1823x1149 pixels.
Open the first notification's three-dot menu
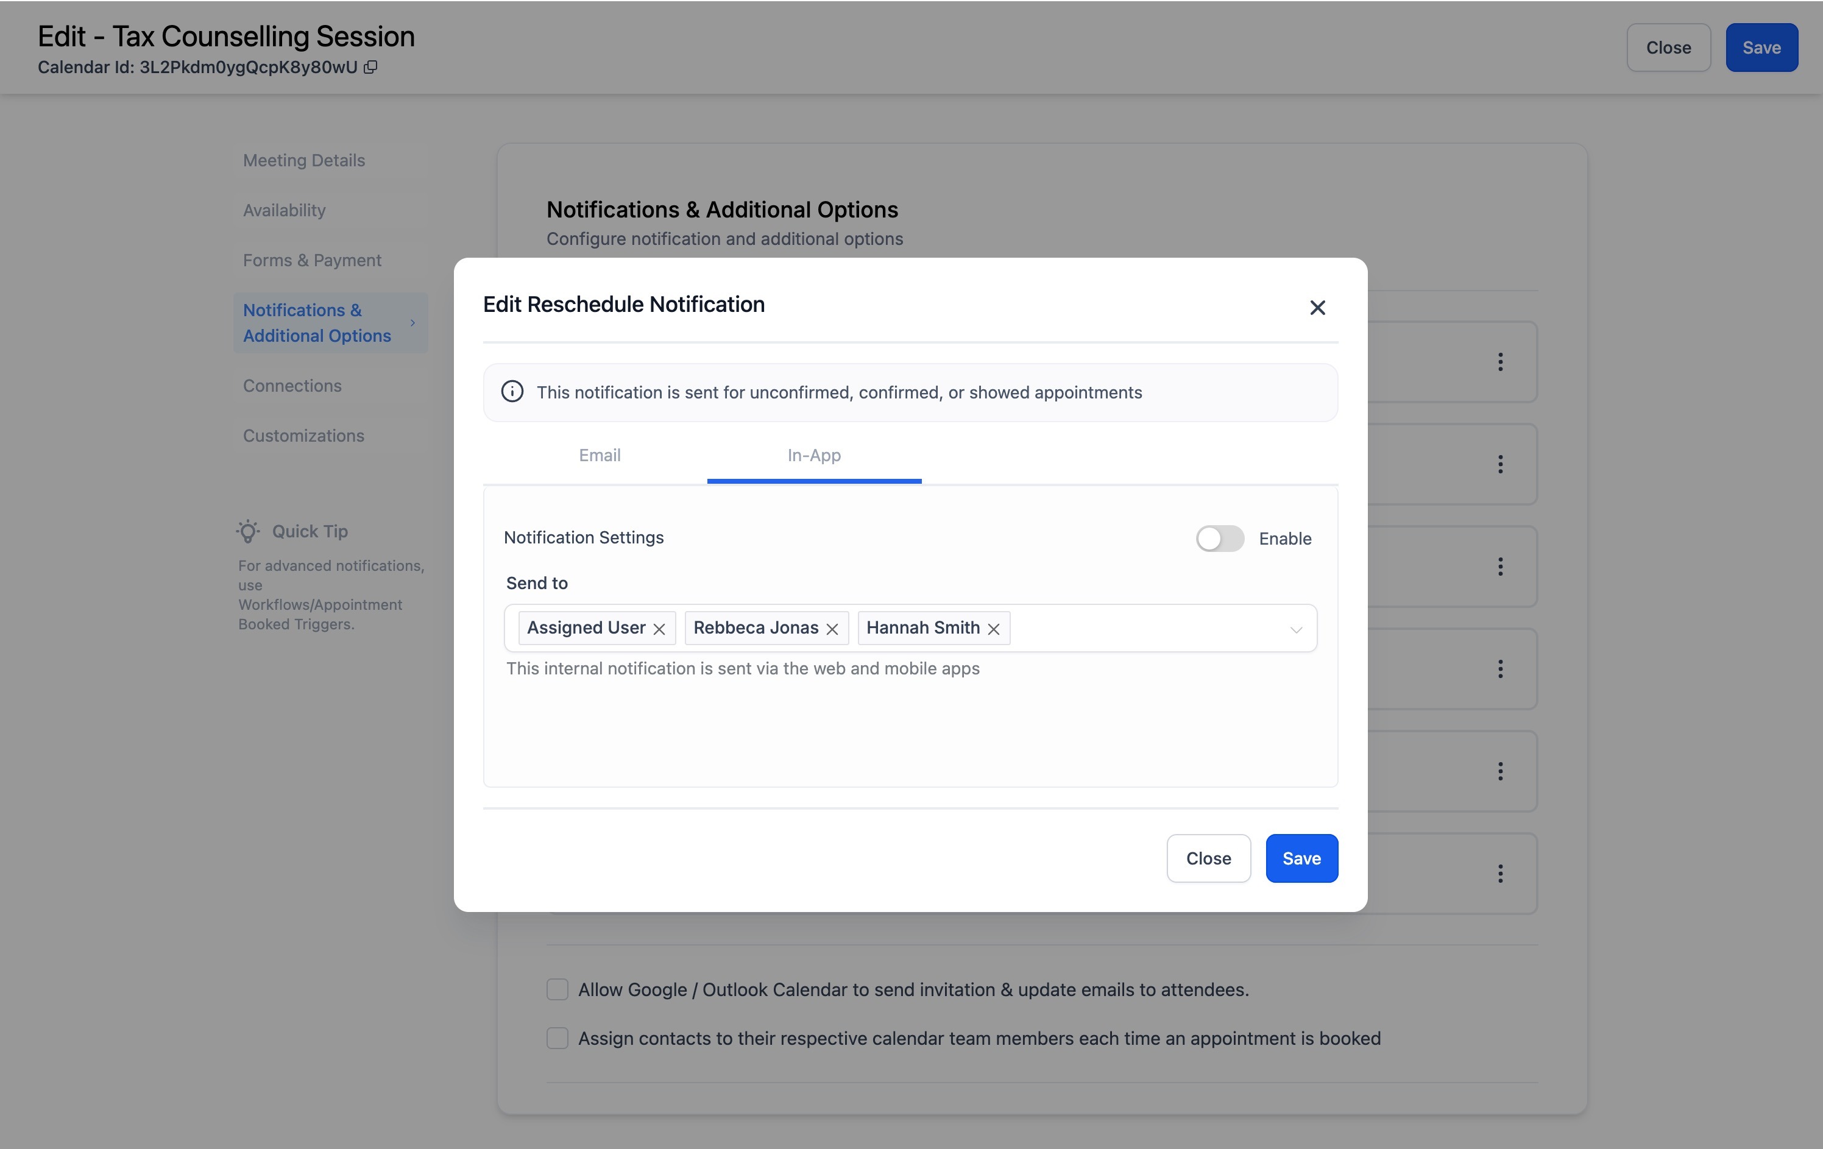pyautogui.click(x=1499, y=362)
